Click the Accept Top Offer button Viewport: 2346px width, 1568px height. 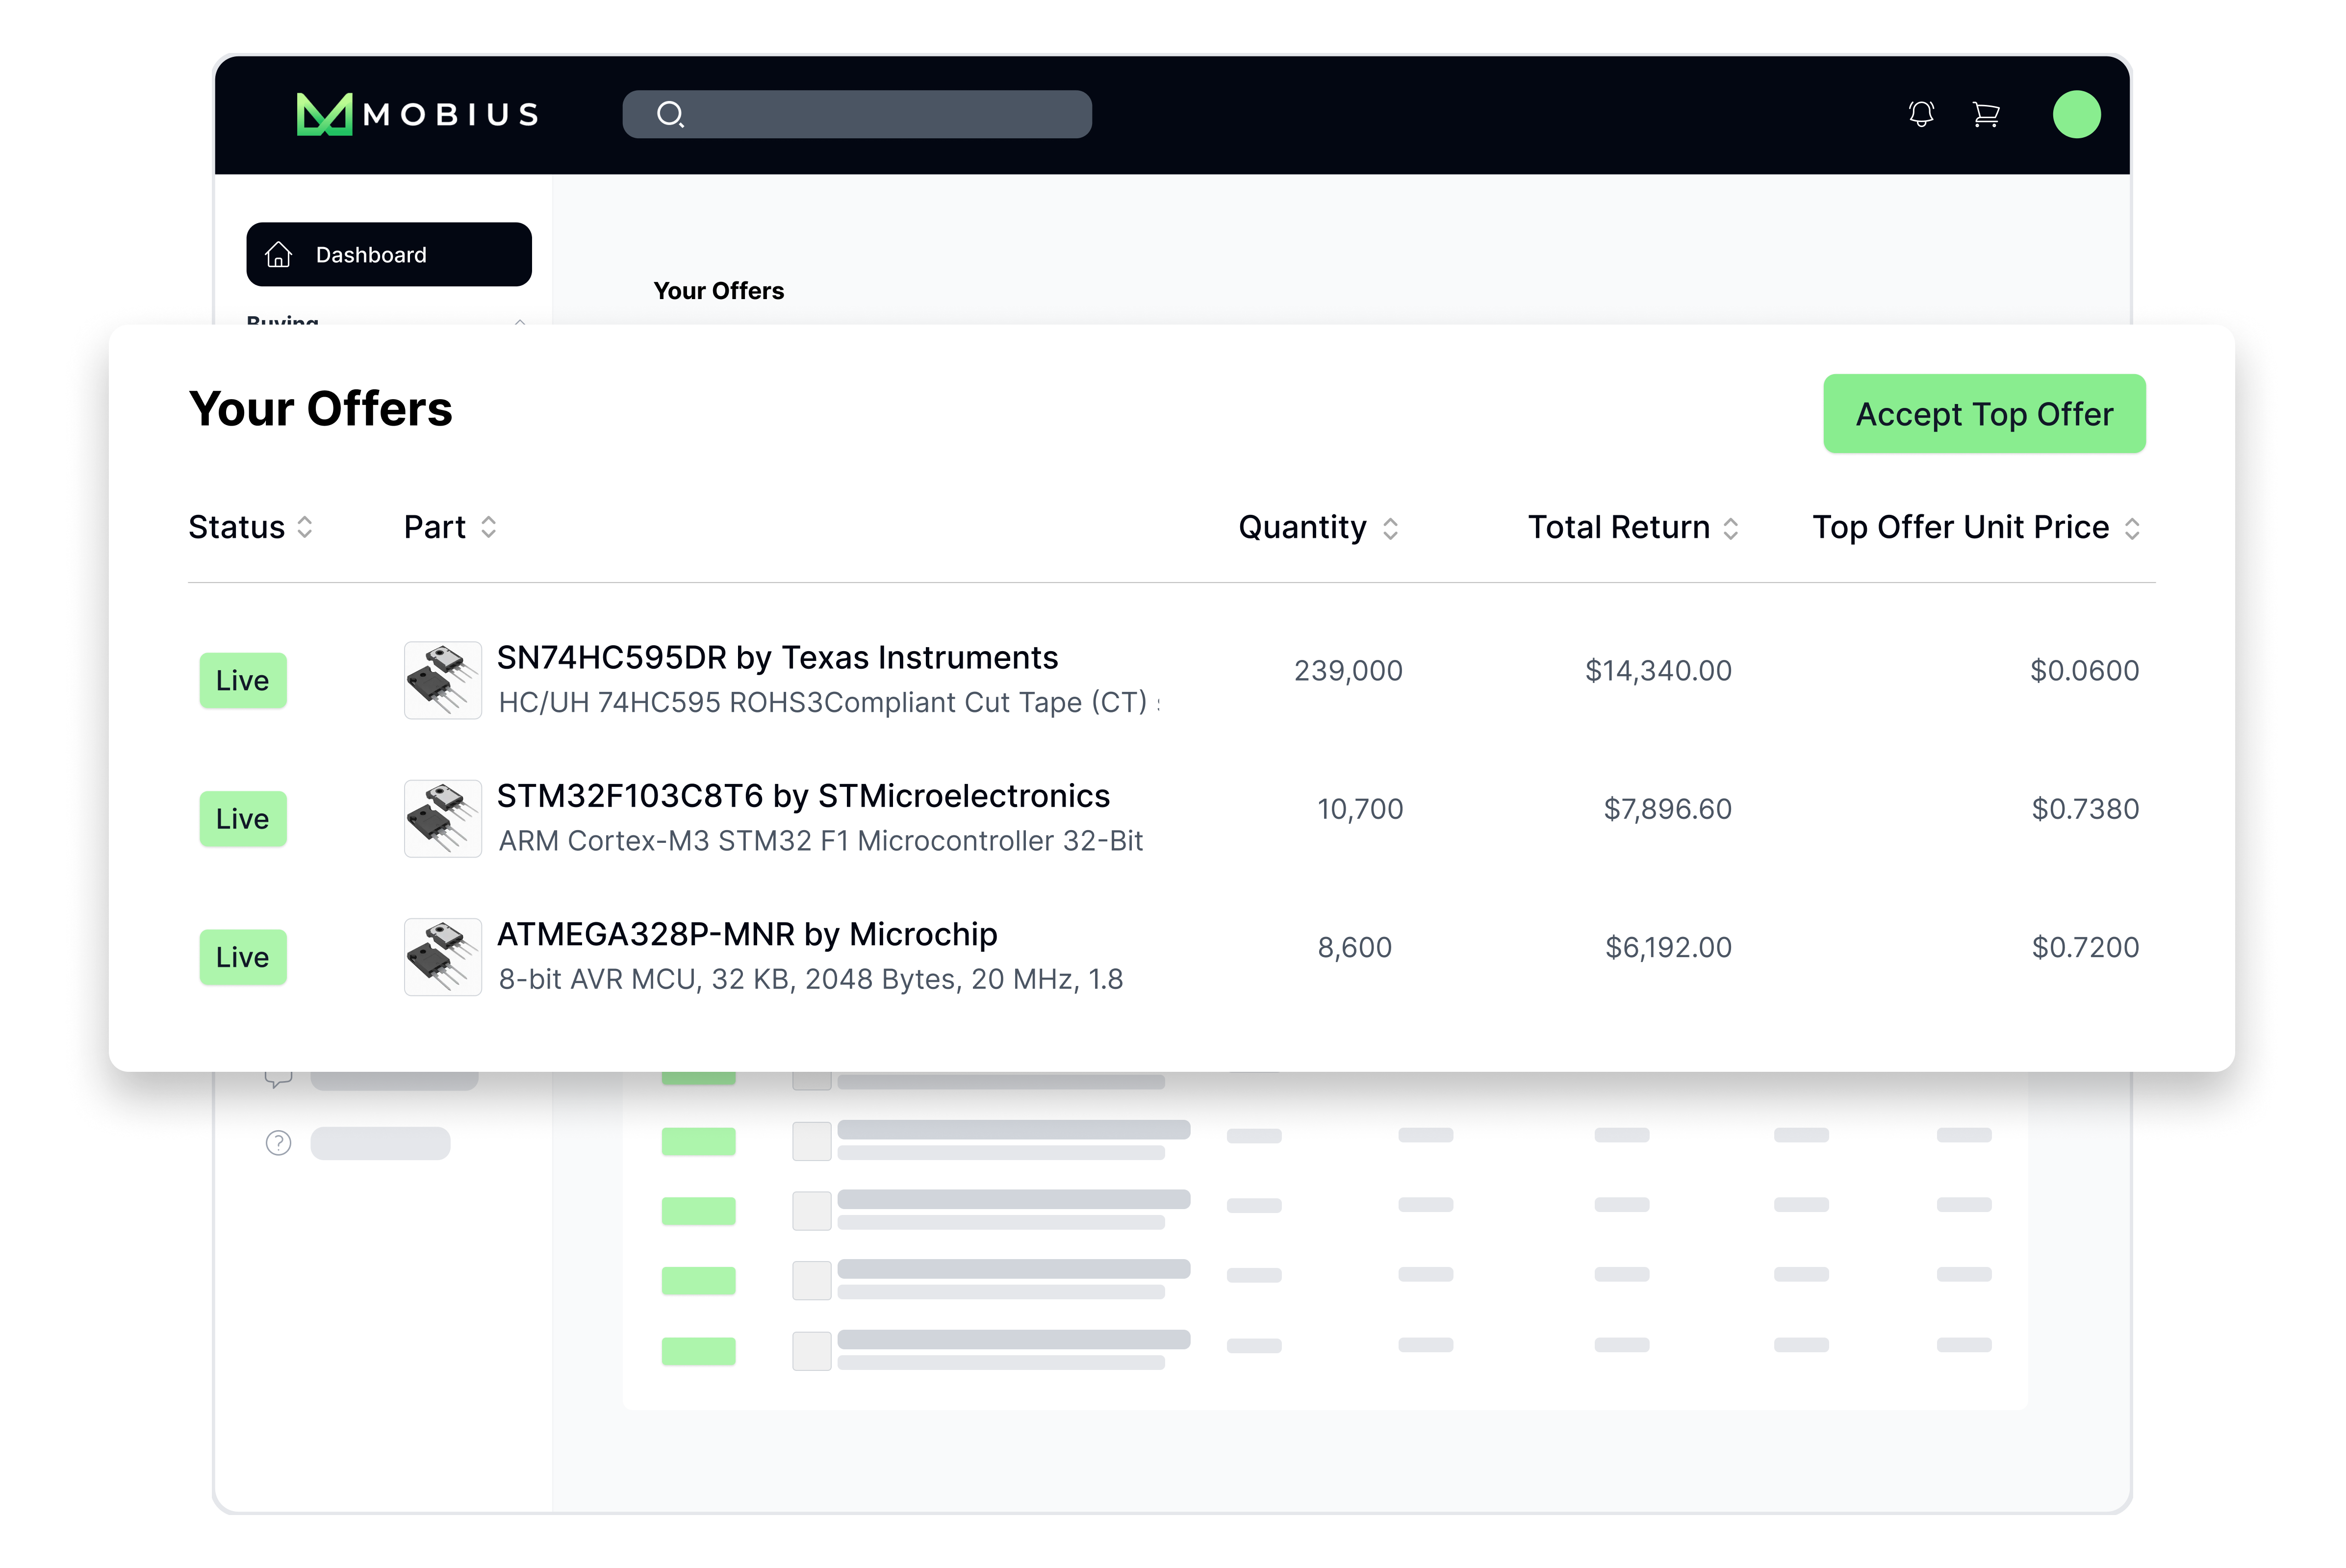click(x=1983, y=414)
